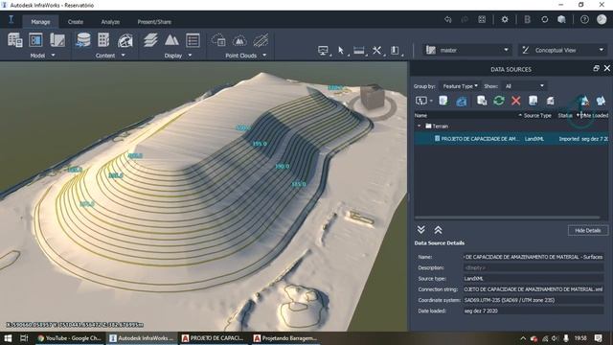Click the Description empty input field
Image resolution: width=613 pixels, height=345 pixels.
coord(534,267)
